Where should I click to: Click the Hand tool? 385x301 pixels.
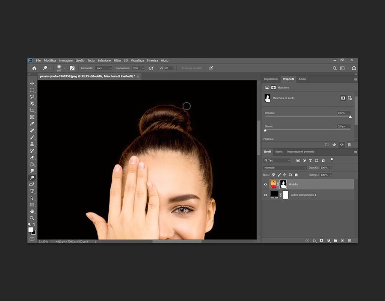[x=32, y=211]
